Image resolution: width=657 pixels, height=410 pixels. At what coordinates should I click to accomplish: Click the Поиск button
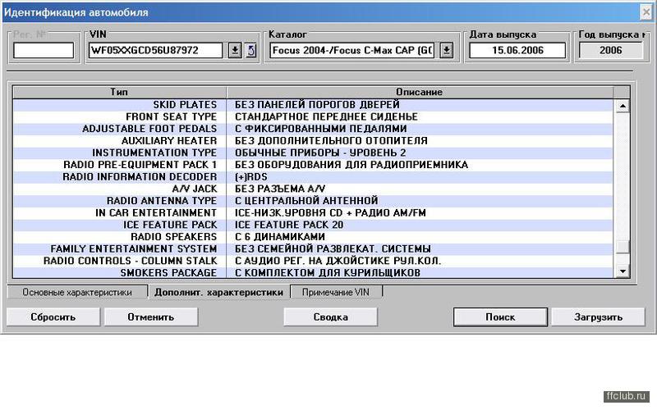500,317
